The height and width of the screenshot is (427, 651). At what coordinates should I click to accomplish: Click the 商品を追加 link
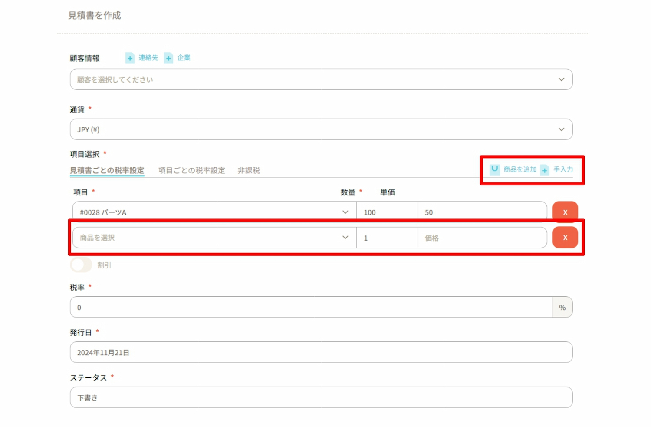point(520,169)
